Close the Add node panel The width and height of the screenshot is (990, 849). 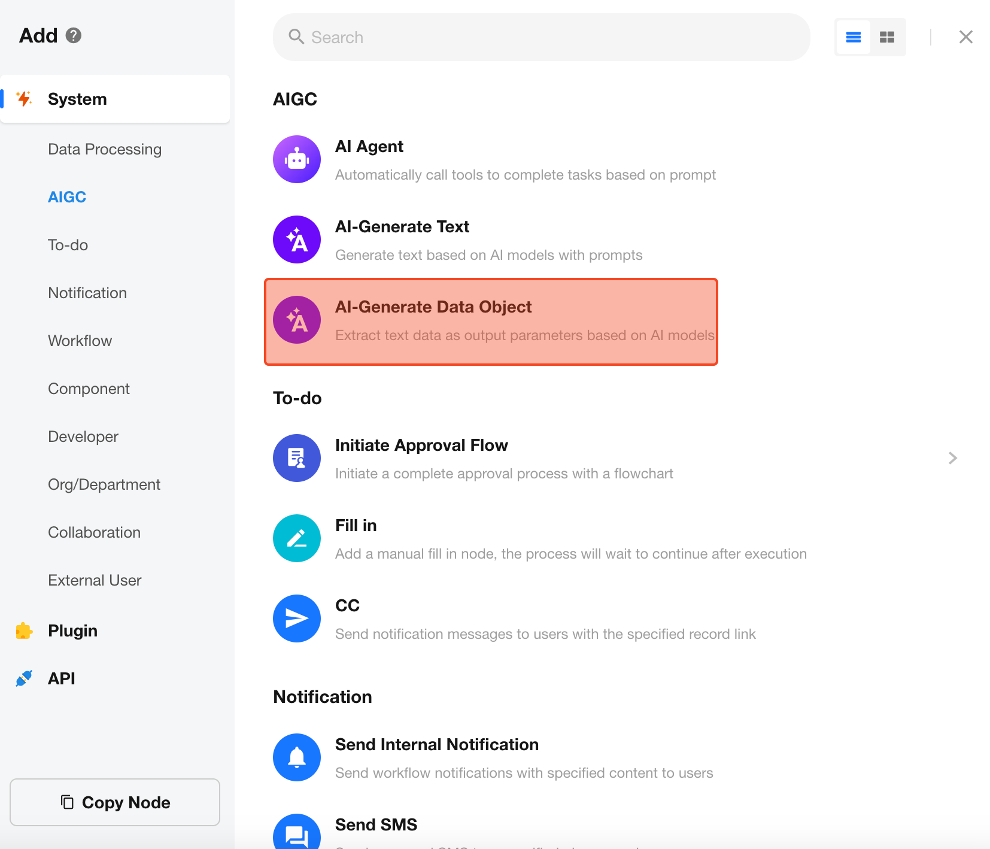(x=965, y=37)
